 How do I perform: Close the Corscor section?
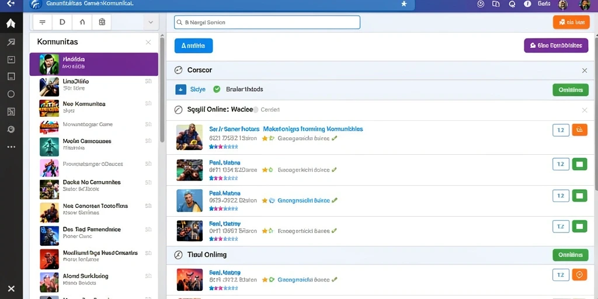[x=585, y=71]
